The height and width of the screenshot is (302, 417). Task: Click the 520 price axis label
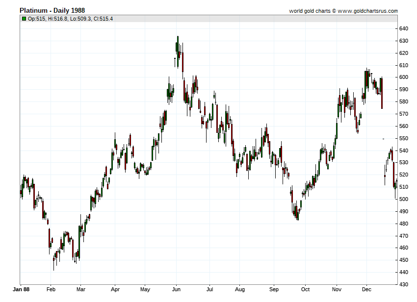point(404,175)
